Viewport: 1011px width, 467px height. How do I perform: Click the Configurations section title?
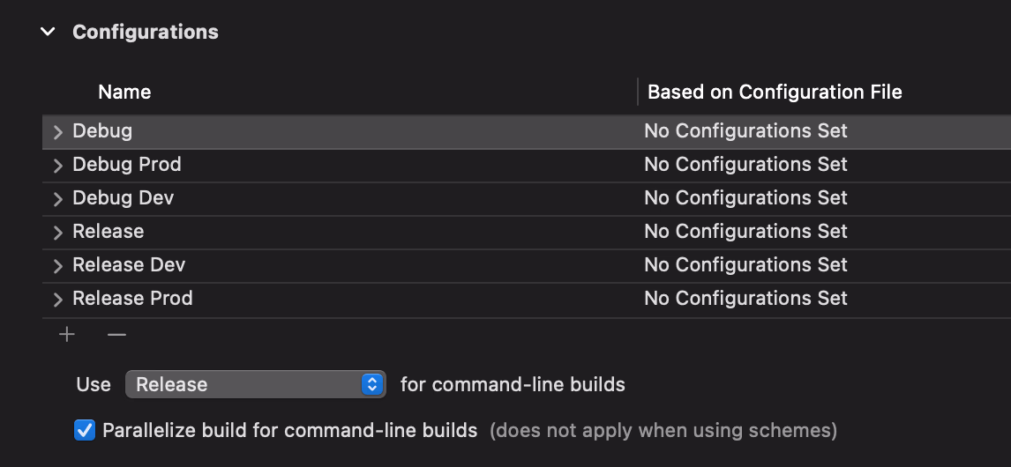pos(146,33)
